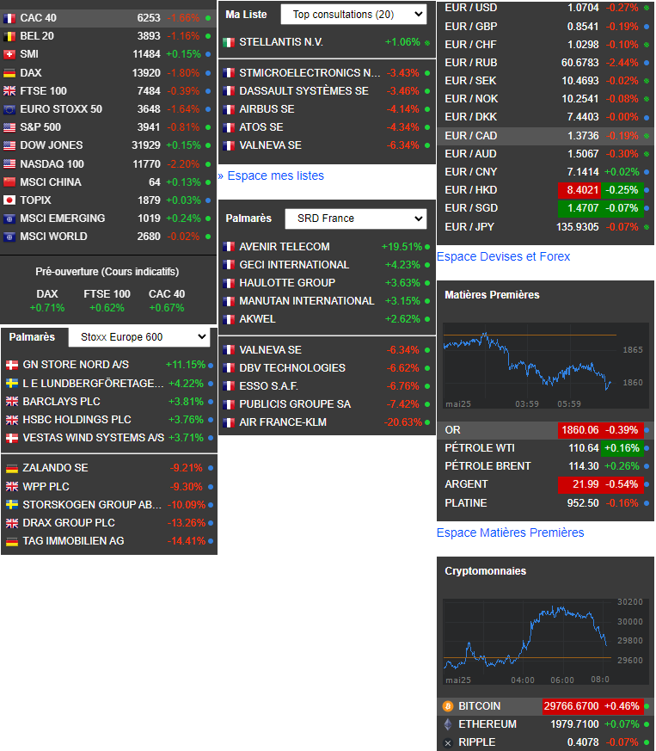
Task: Click HSBC HOLDINGS PLC entry
Action: [x=77, y=420]
